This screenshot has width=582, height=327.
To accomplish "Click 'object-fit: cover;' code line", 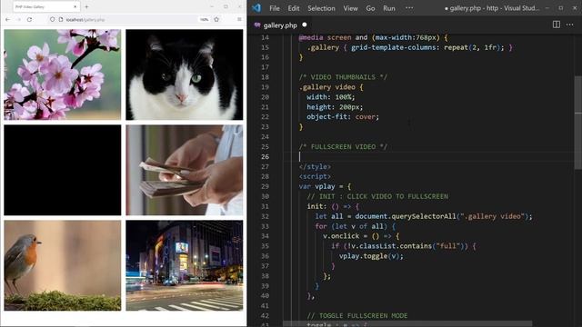I will pyautogui.click(x=343, y=117).
